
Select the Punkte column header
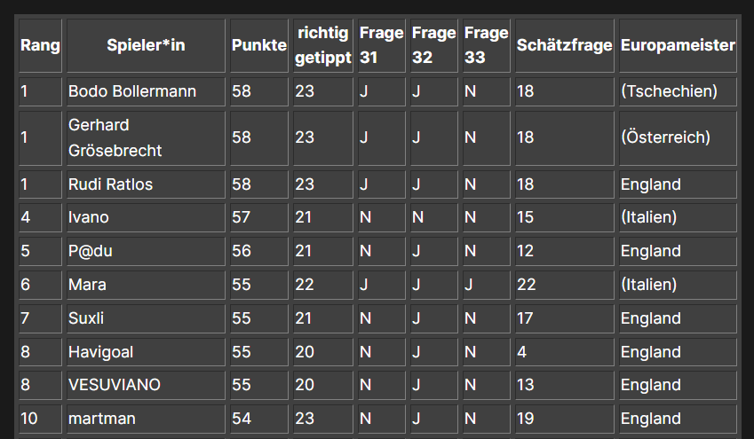pyautogui.click(x=258, y=45)
